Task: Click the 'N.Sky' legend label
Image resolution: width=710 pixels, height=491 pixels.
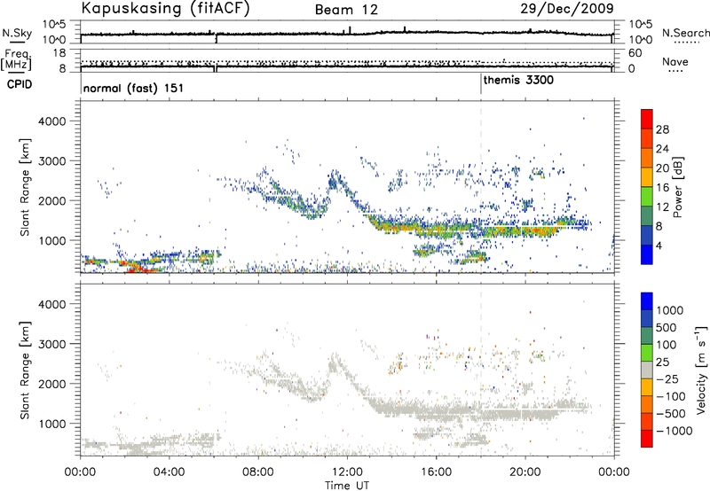Action: (x=17, y=33)
